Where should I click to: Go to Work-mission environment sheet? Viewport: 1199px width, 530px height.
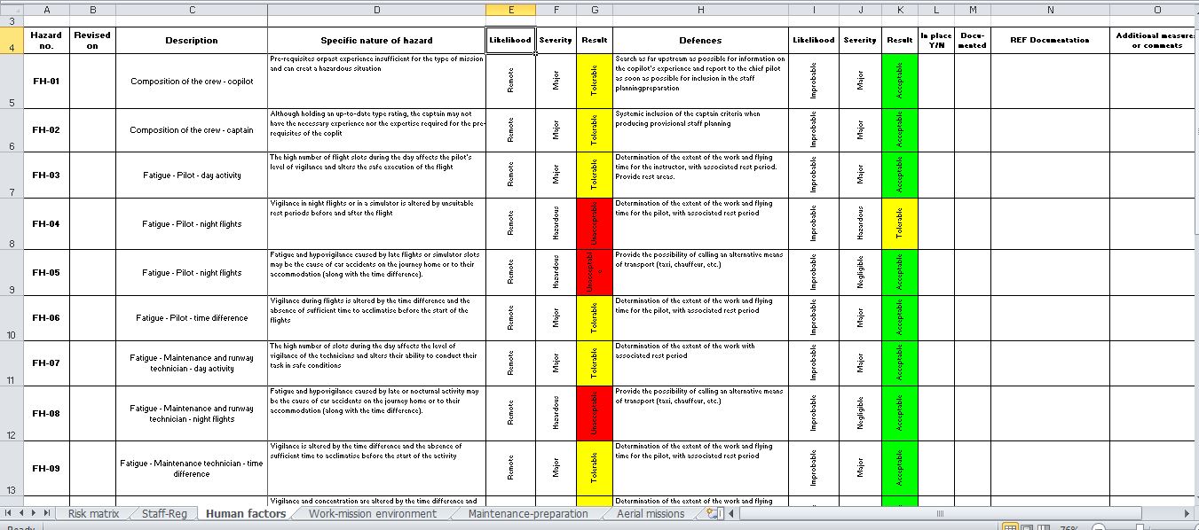372,513
